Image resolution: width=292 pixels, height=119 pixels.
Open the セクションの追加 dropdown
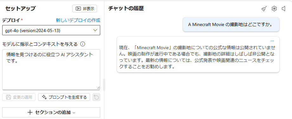[x=51, y=112]
